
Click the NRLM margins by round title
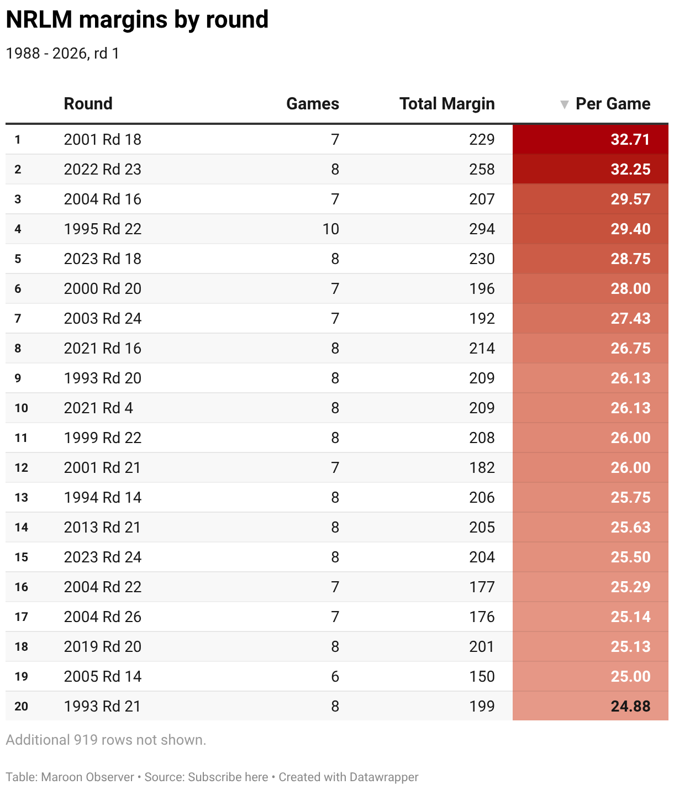pos(137,19)
